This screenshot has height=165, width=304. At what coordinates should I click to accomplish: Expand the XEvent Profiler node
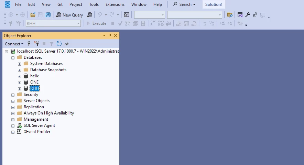tap(13, 132)
